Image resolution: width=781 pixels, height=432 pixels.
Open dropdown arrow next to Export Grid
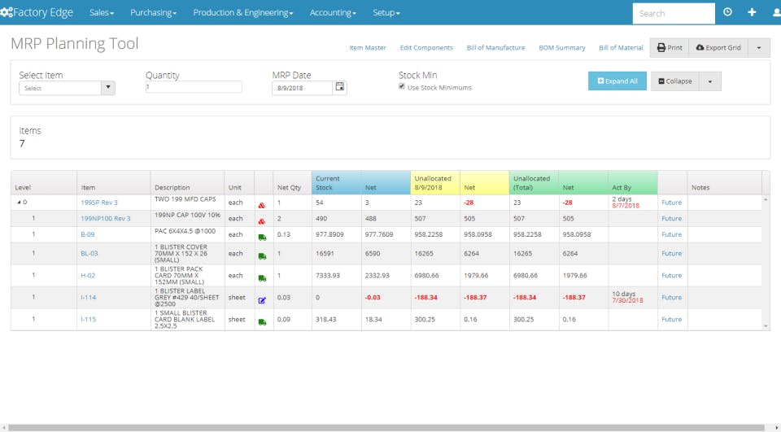pos(758,48)
